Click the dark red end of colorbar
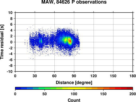This screenshot has width=136, height=102. tap(130, 88)
